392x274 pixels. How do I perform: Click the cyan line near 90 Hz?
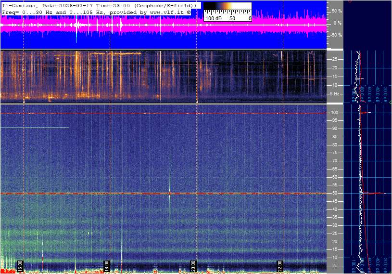[x=34, y=127]
